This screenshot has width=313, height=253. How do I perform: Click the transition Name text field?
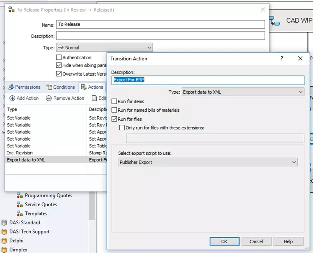tap(160, 24)
